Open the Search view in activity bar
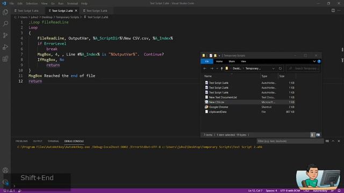 (5, 24)
